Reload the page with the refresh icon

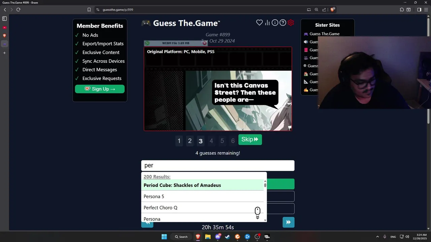click(x=18, y=10)
